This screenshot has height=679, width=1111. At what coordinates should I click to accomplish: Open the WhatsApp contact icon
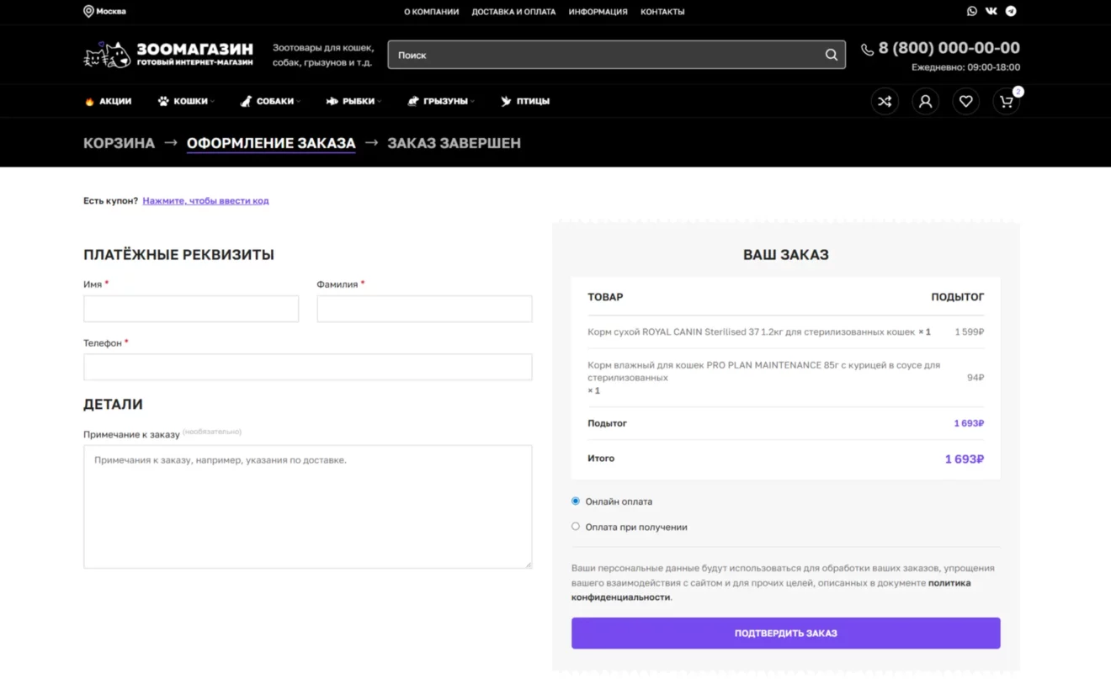tap(972, 11)
